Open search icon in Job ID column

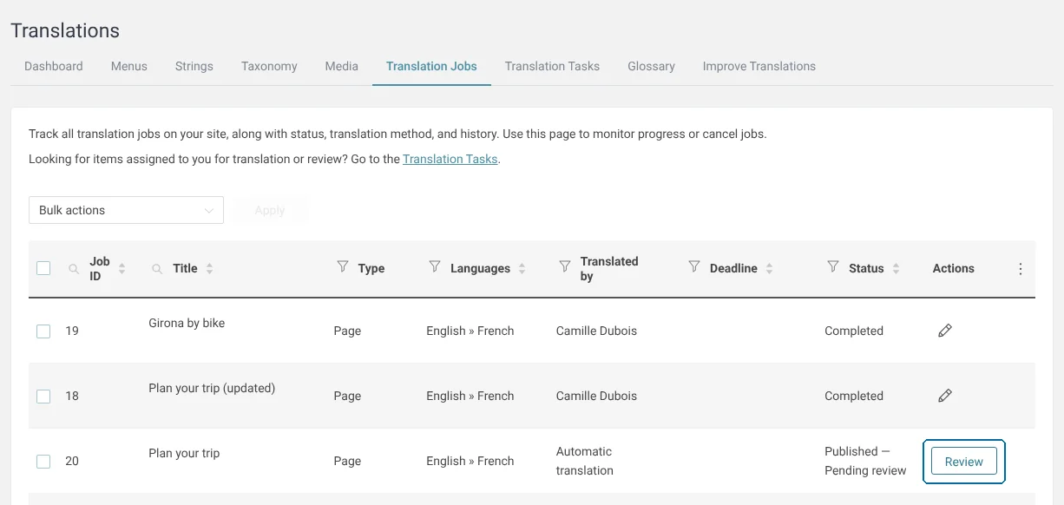point(74,269)
